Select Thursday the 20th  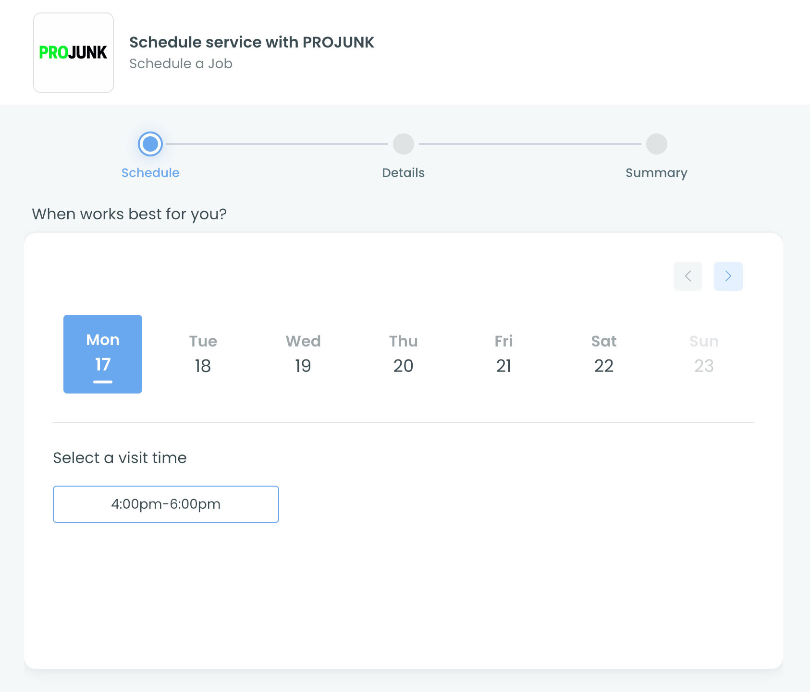[x=403, y=354]
